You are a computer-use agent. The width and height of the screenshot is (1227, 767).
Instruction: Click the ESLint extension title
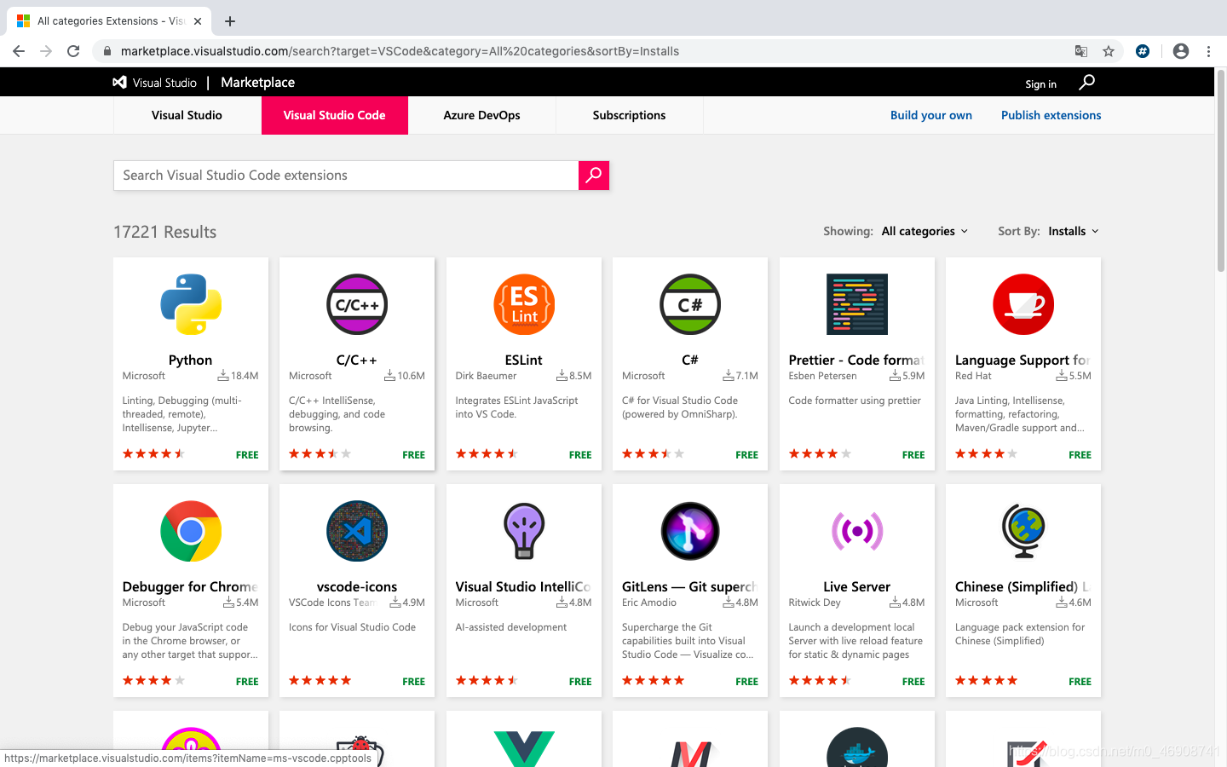click(x=524, y=360)
